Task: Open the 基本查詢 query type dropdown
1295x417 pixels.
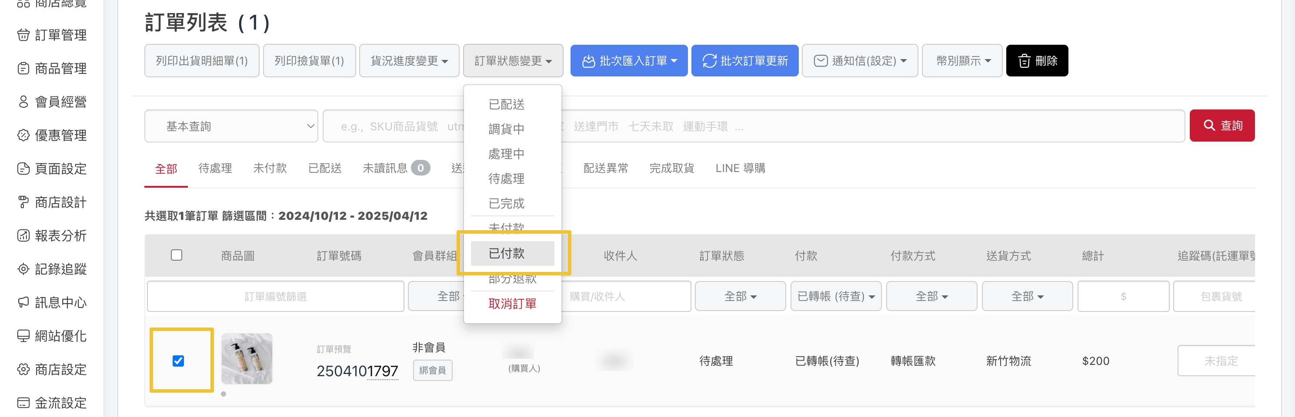Action: point(231,126)
